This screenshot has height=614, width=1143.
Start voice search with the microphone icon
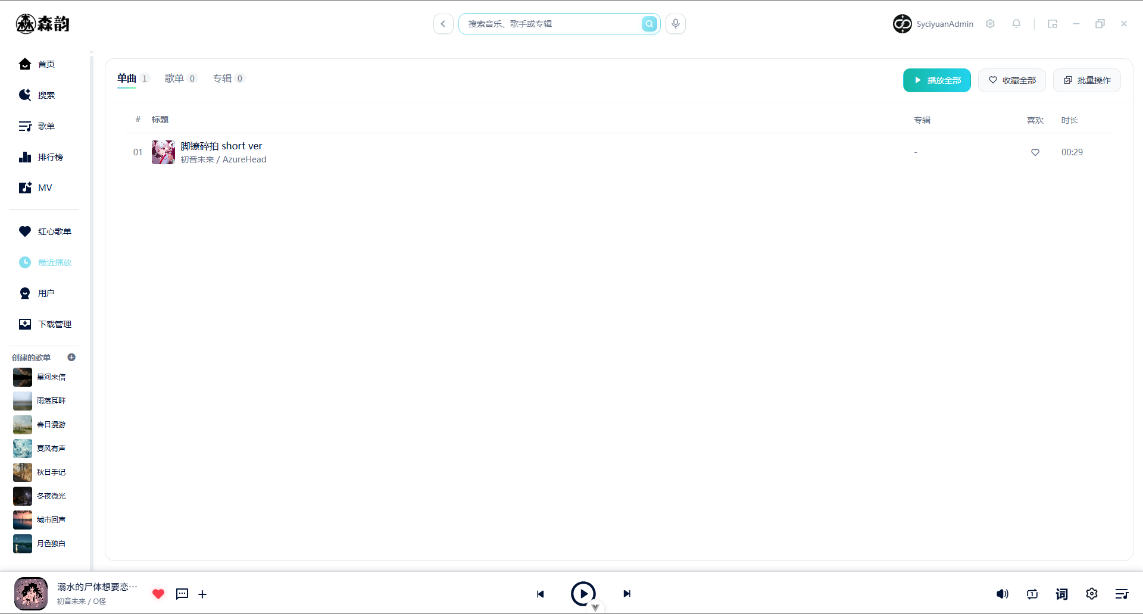(x=676, y=24)
